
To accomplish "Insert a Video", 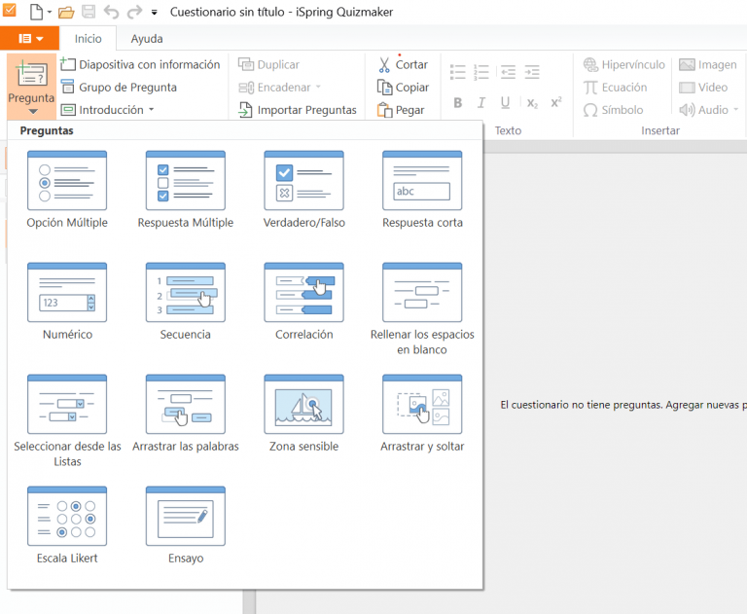I will [x=703, y=88].
